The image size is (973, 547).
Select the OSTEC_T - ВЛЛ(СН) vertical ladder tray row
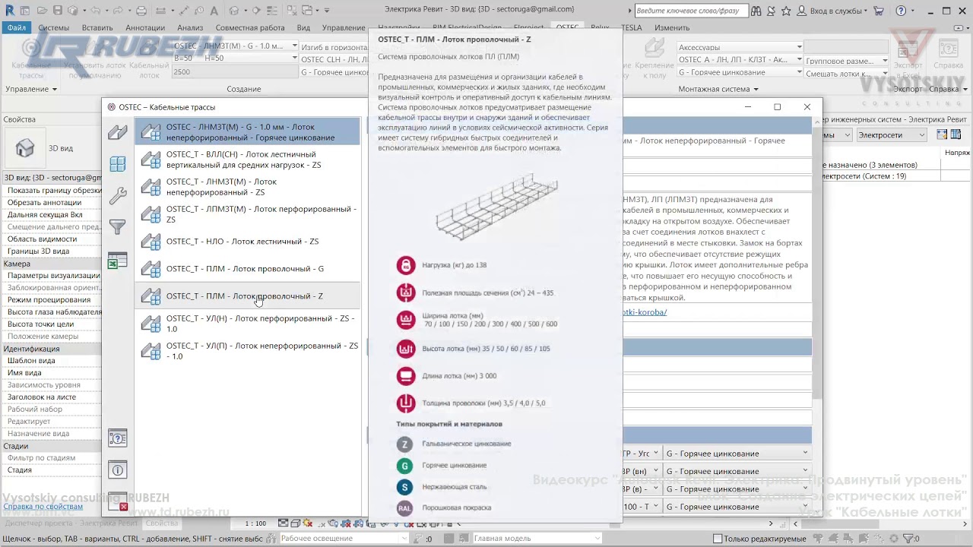(247, 160)
